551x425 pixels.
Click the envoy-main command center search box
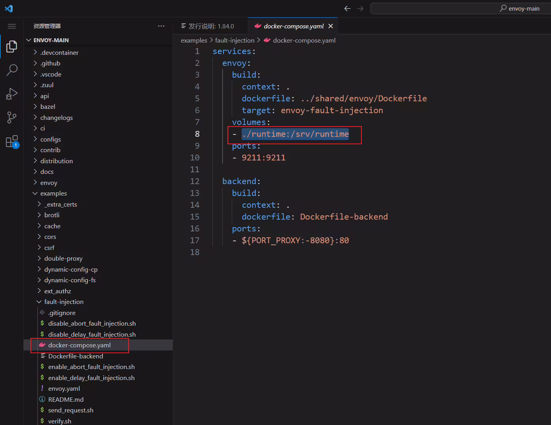461,9
